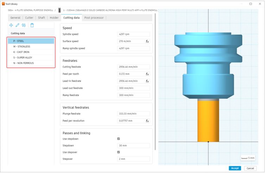Switch to the Cutter tab
This screenshot has height=173, width=266.
pos(29,18)
